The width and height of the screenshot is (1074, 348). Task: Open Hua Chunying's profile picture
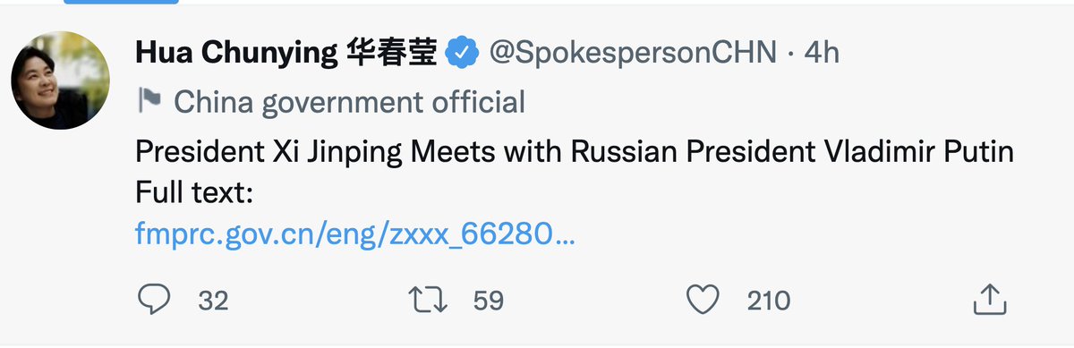coord(61,80)
